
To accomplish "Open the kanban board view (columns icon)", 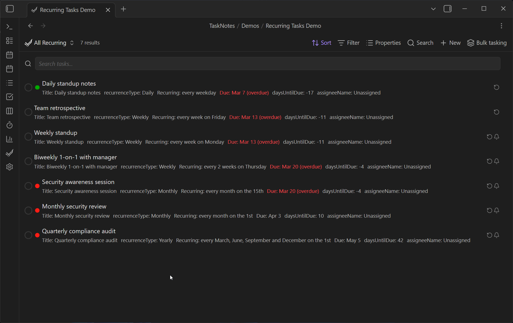I will click(x=9, y=111).
